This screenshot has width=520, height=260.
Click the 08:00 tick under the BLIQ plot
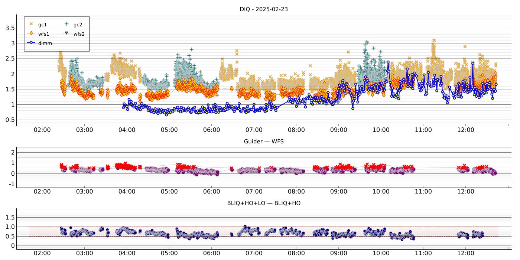tap(296, 253)
